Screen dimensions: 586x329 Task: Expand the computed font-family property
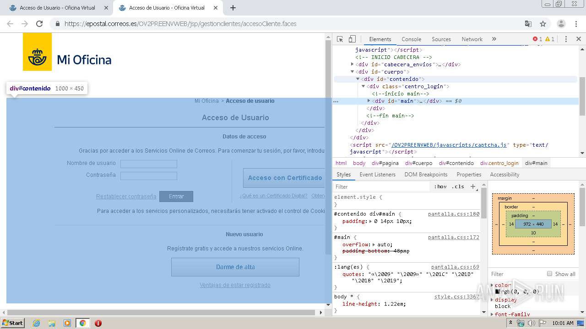pyautogui.click(x=492, y=314)
